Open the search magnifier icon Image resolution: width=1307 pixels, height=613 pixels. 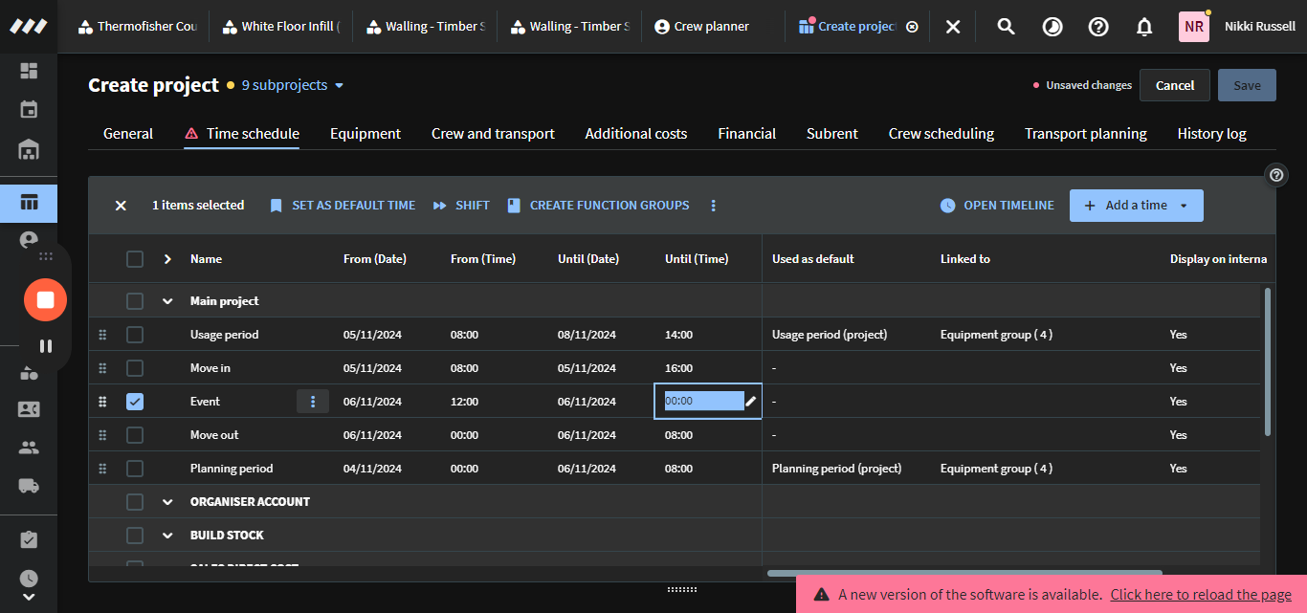point(1006,27)
